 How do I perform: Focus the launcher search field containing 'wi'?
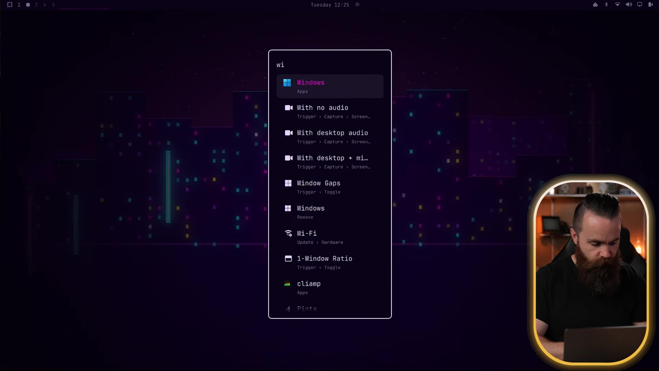330,65
